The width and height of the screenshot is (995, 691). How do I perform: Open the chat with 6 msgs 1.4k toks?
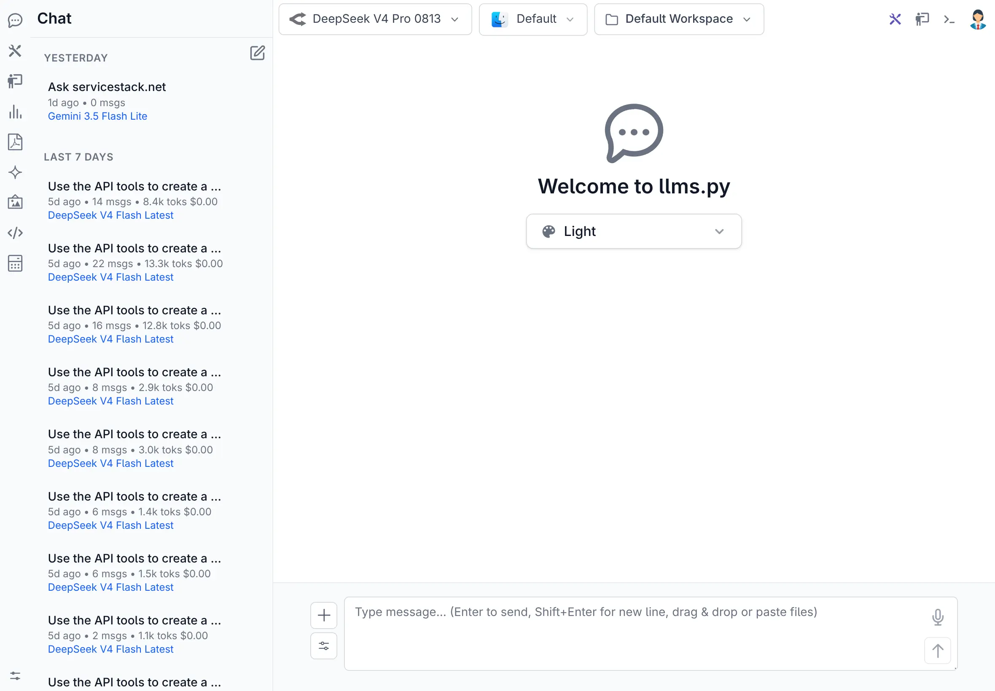pyautogui.click(x=151, y=510)
